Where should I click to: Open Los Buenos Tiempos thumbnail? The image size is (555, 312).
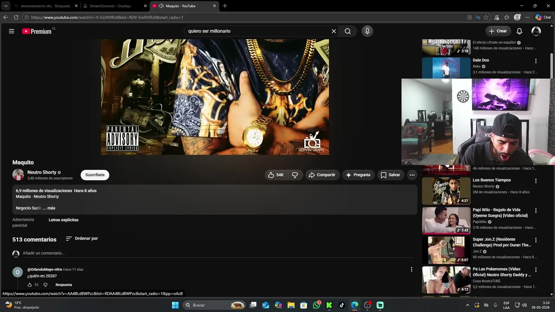point(446,191)
